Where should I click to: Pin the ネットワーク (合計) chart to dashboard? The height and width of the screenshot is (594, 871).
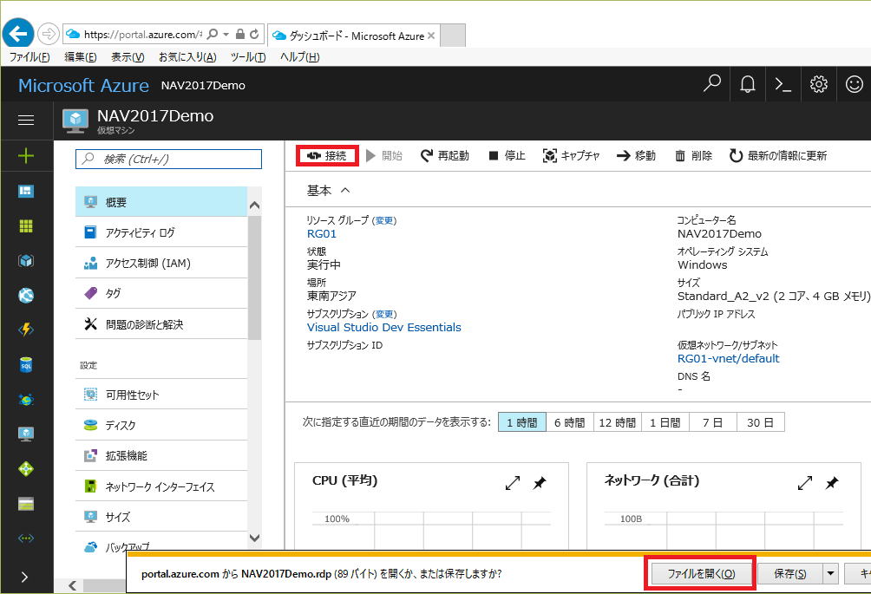point(832,483)
